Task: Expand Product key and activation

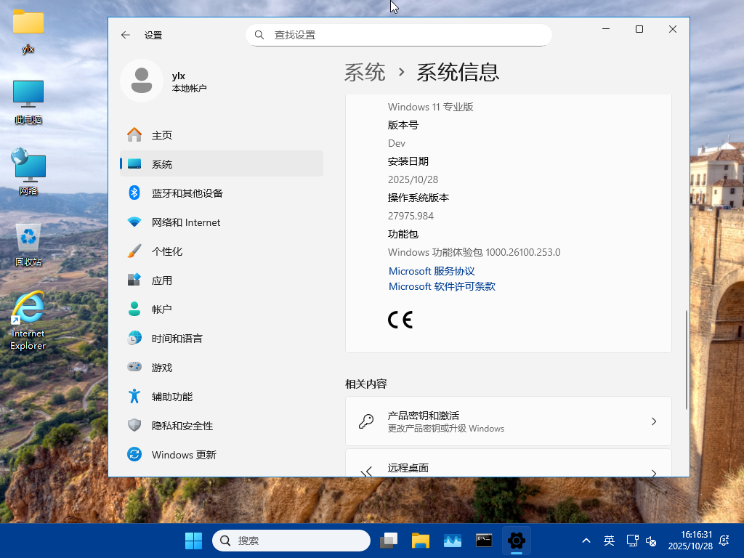Action: click(508, 421)
